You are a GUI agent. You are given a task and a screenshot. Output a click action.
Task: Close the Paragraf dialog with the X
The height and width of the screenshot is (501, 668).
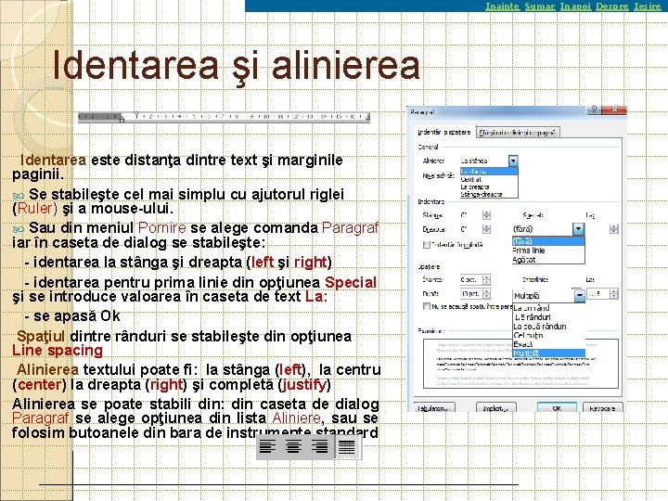615,109
